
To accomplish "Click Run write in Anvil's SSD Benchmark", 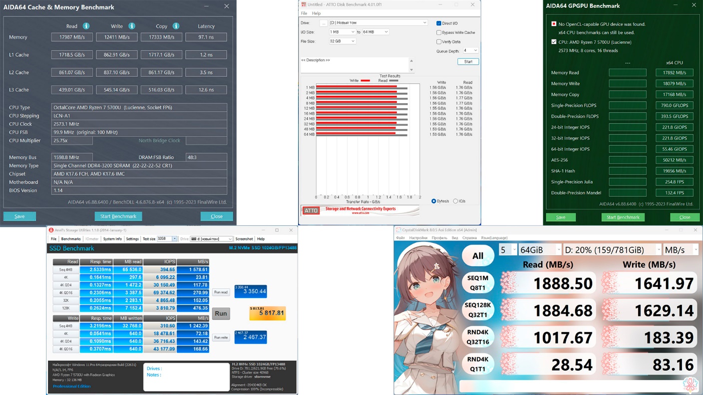I will click(x=221, y=338).
